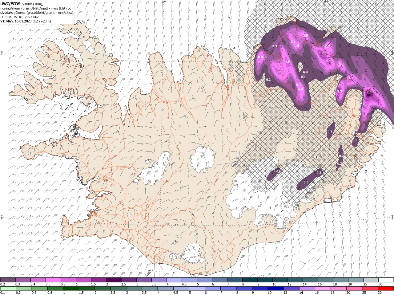This screenshot has height=295, width=394.
Task: Click the darkest purple 2–2.5 swatch in upper legend
Action: point(113,280)
